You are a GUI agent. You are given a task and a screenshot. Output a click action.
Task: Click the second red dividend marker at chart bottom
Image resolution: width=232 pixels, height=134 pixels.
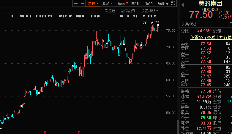[x=79, y=132]
